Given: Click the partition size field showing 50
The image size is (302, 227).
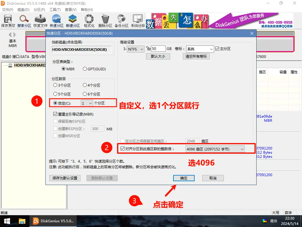Looking at the screenshot, I should [x=158, y=49].
